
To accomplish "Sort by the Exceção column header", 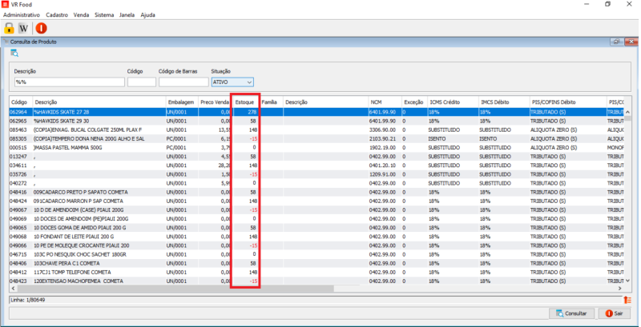I will (413, 102).
